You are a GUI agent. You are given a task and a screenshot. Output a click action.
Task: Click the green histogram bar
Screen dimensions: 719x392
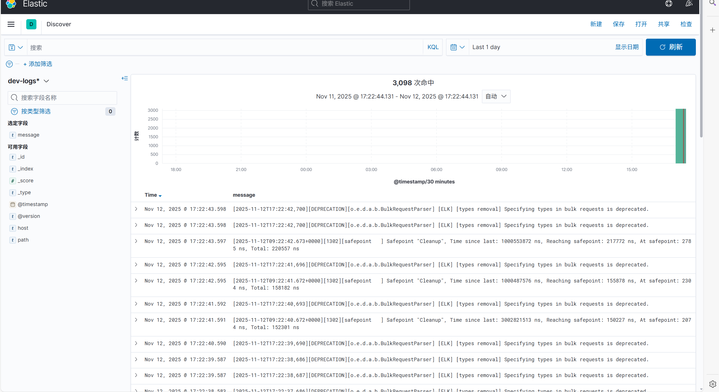coord(679,136)
